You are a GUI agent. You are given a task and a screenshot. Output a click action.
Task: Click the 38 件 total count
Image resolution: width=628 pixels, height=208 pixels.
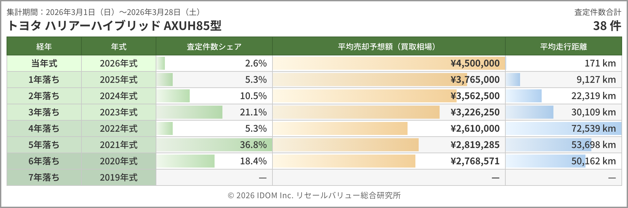coord(607,25)
